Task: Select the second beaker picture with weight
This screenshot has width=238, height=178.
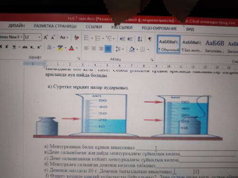Action: pos(186,116)
